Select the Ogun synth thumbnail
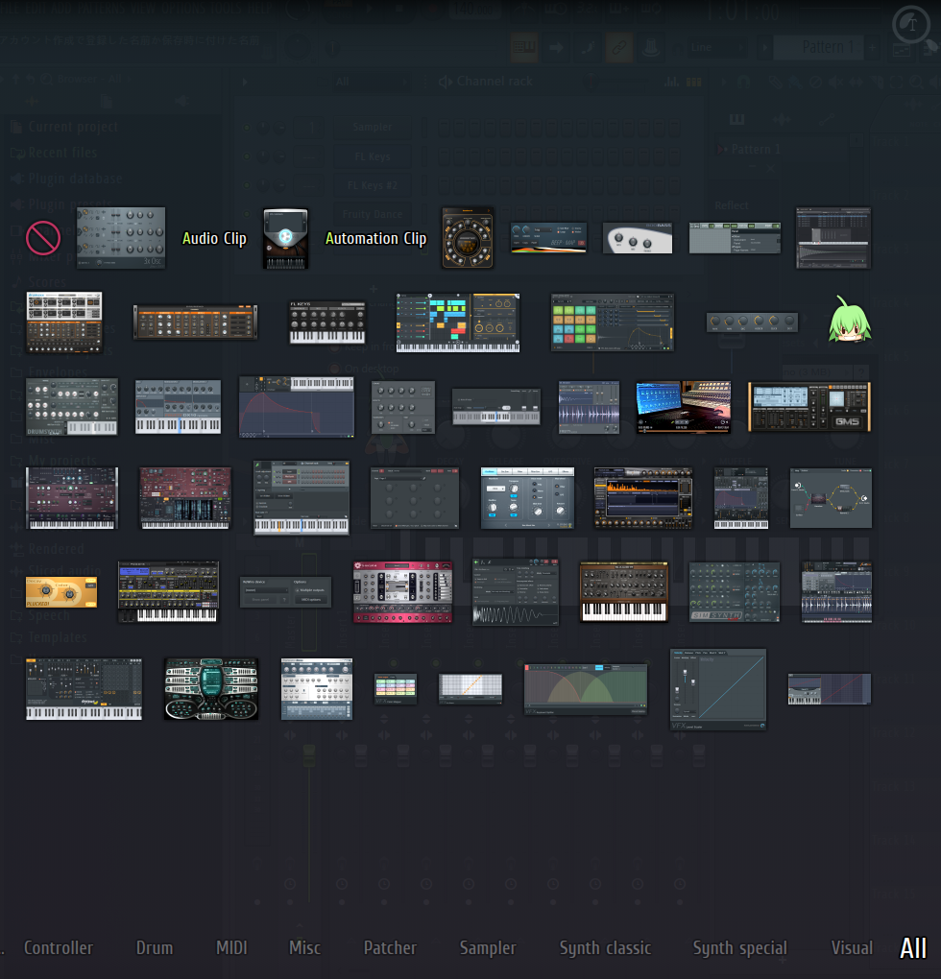The height and width of the screenshot is (979, 941). point(741,497)
